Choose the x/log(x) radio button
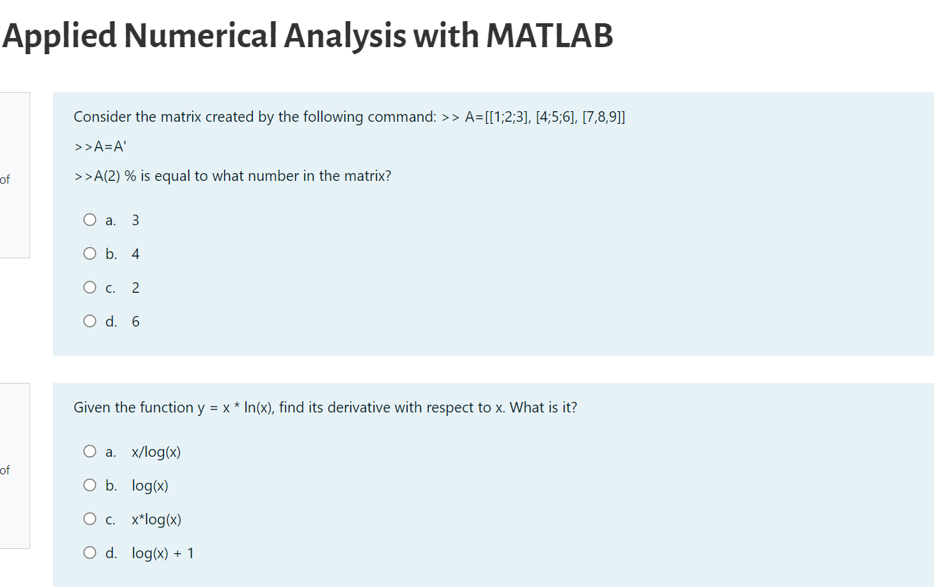 coord(89,451)
